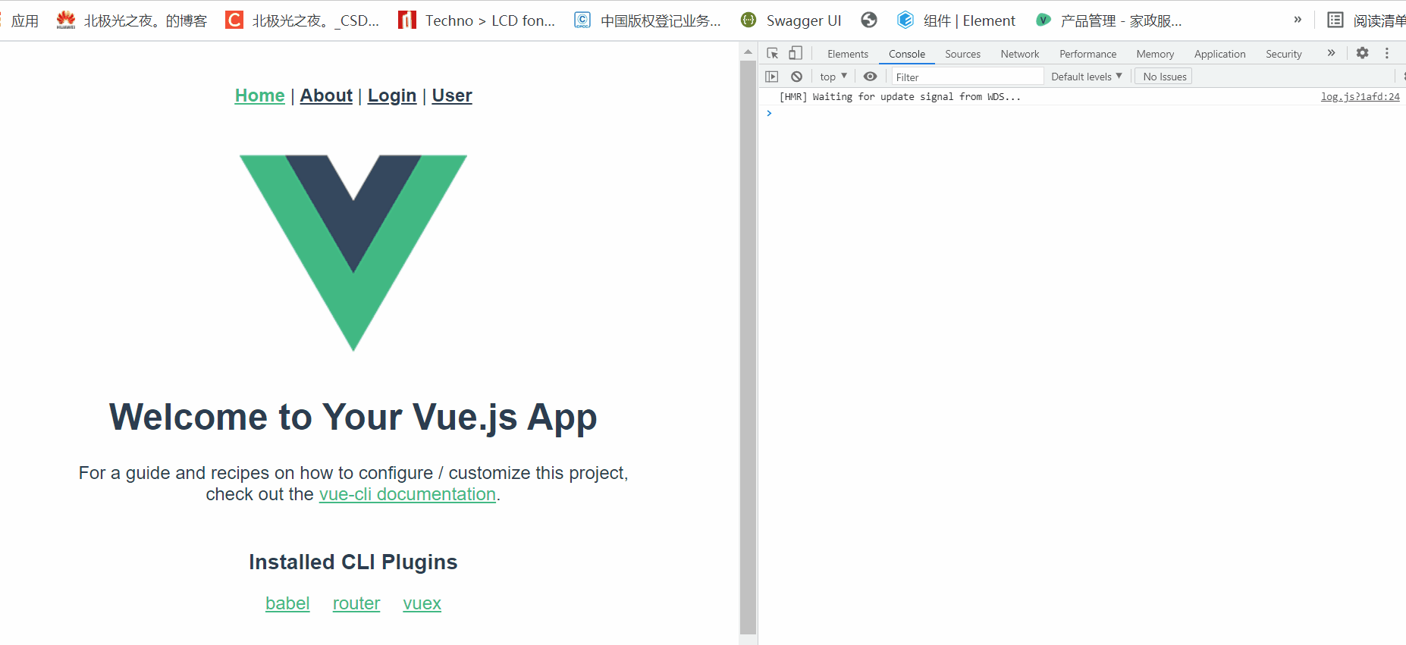Screen dimensions: 1406x645
Task: Open the Login page link
Action: coord(392,95)
